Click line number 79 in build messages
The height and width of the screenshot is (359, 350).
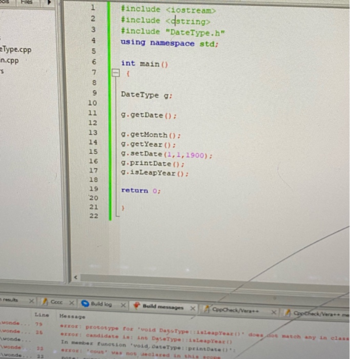pos(39,324)
